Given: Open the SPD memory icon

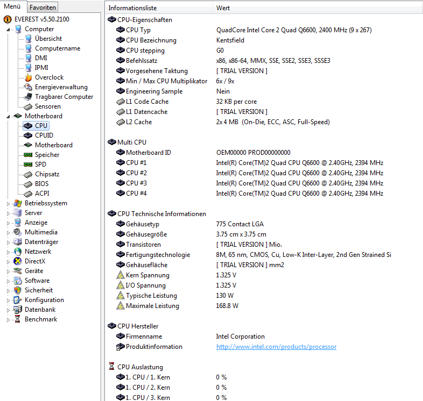Looking at the screenshot, I should 28,164.
